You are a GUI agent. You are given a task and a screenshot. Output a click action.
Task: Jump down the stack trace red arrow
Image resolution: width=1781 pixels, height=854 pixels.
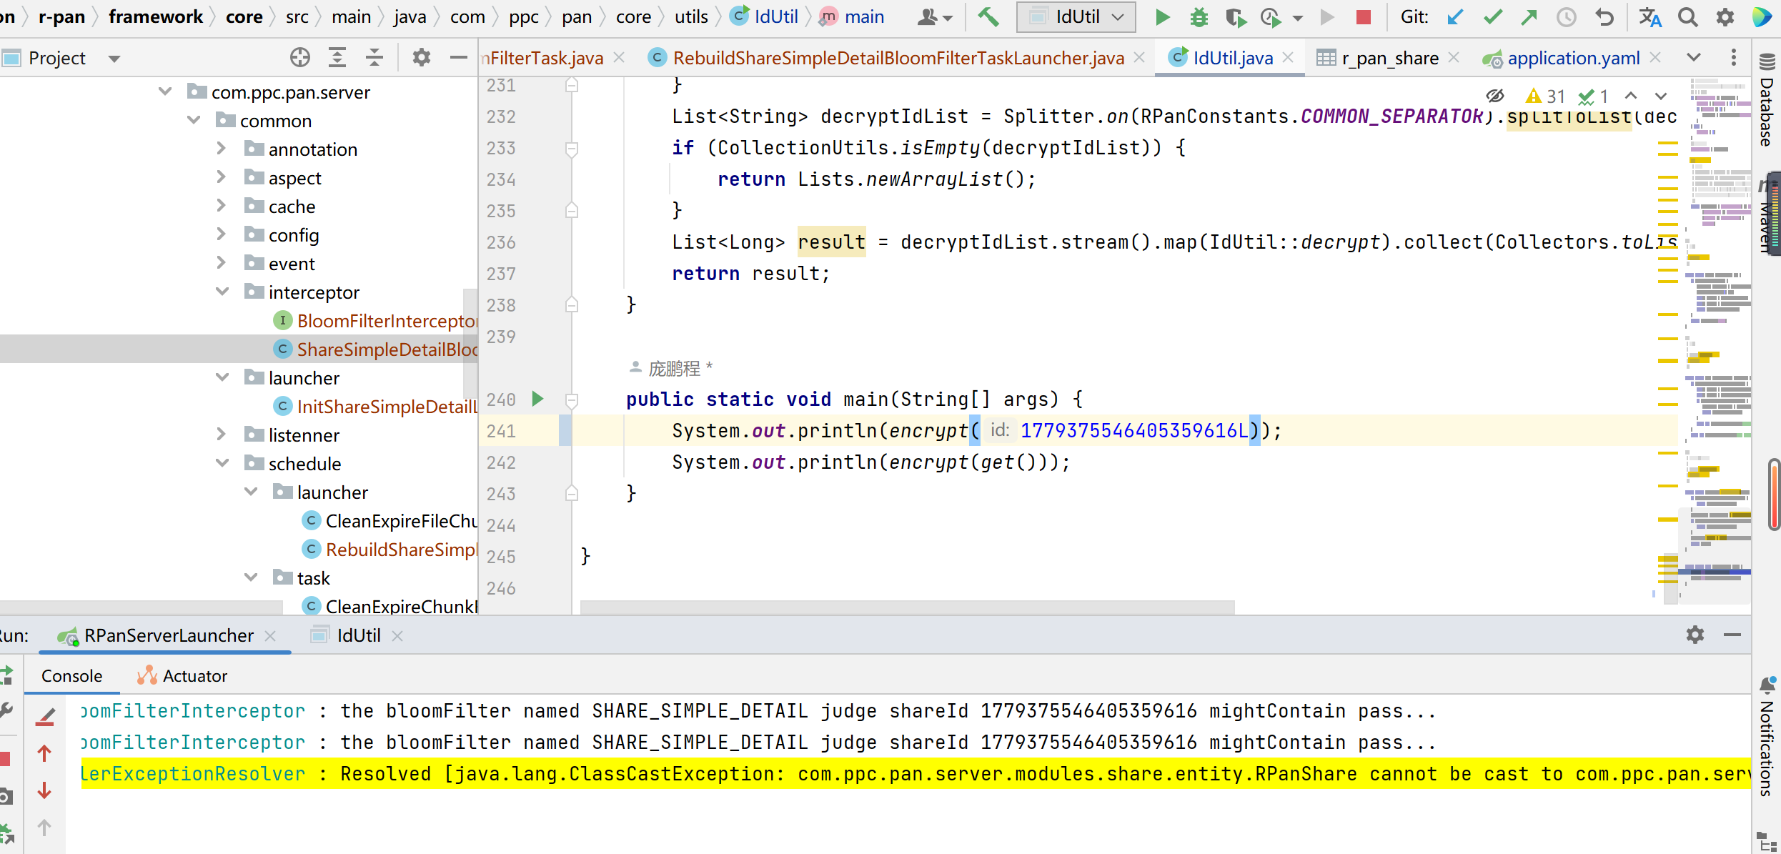(44, 790)
